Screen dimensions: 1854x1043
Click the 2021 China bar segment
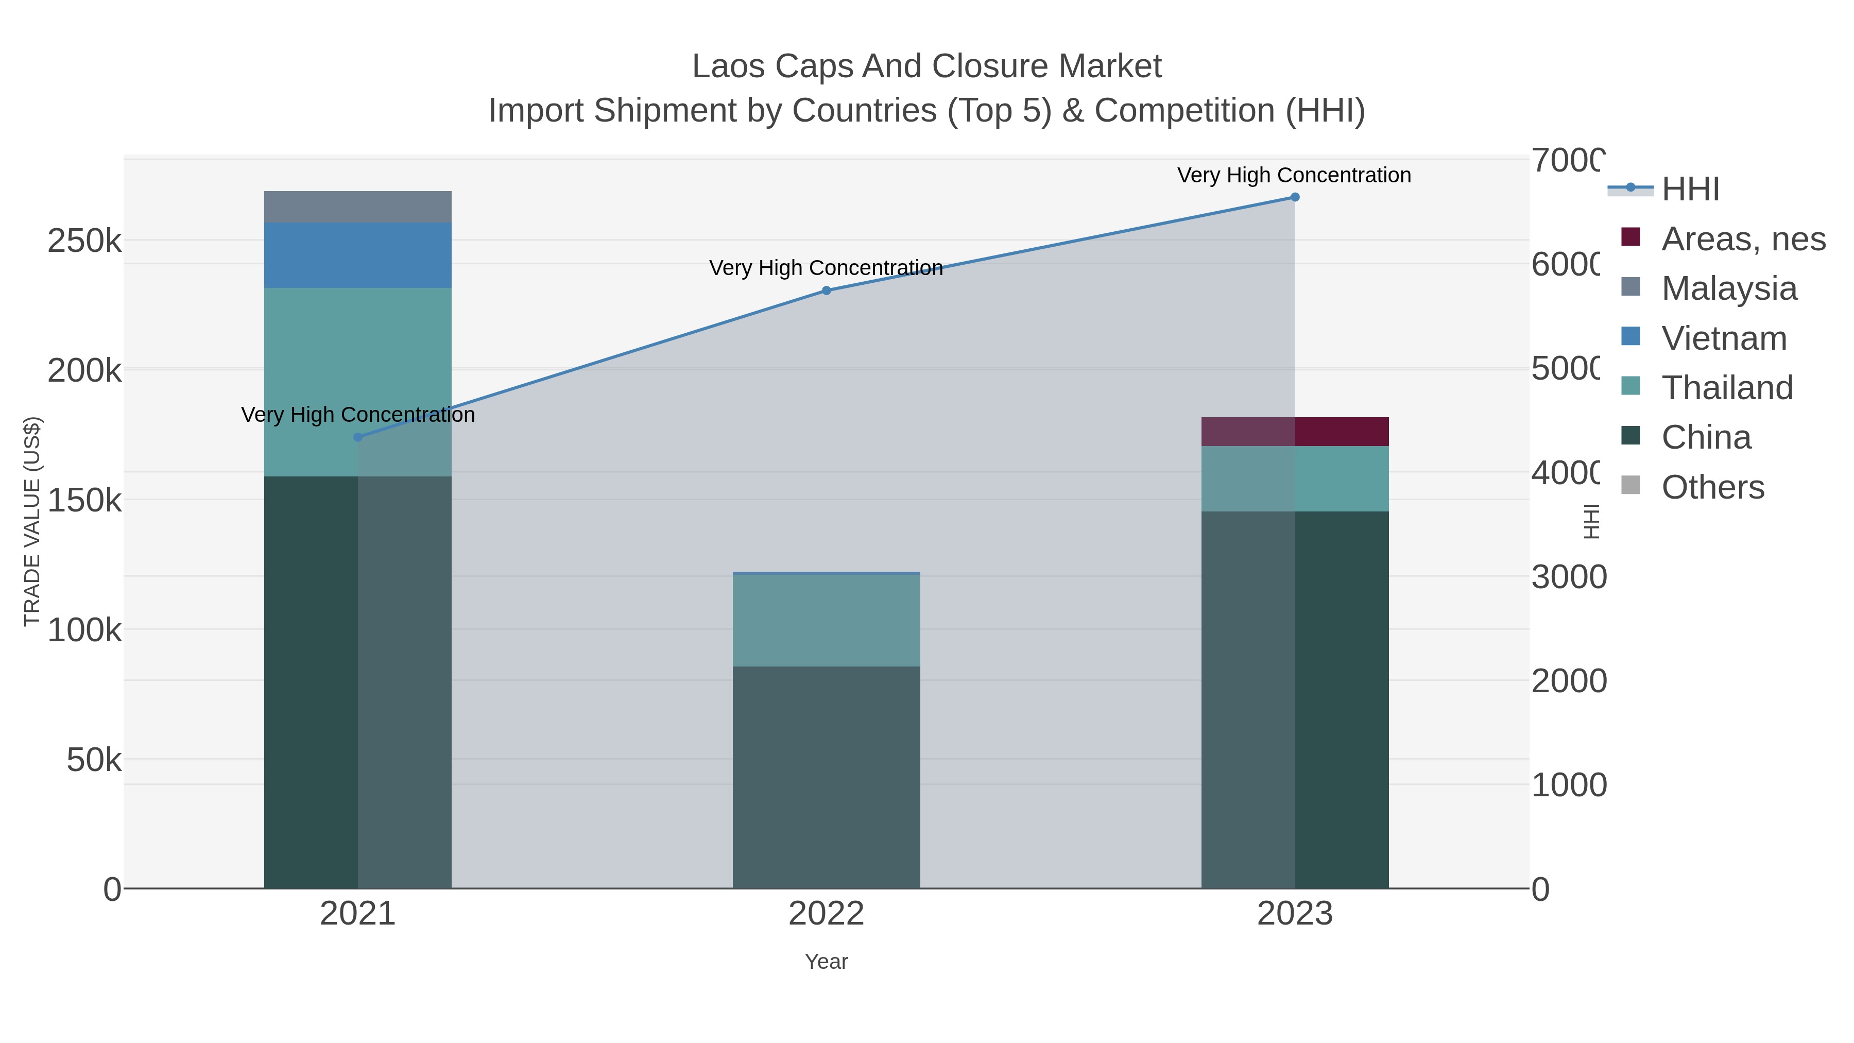(x=358, y=682)
